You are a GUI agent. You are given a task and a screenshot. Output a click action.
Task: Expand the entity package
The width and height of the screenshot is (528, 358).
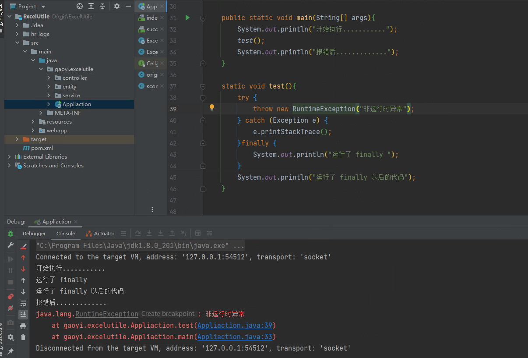pyautogui.click(x=49, y=87)
